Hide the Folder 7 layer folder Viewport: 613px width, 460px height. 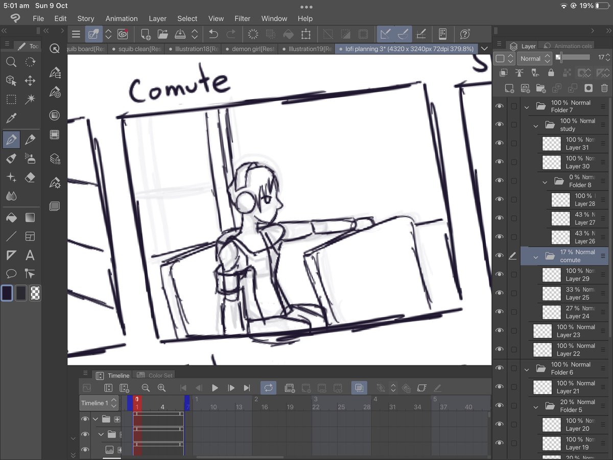499,106
